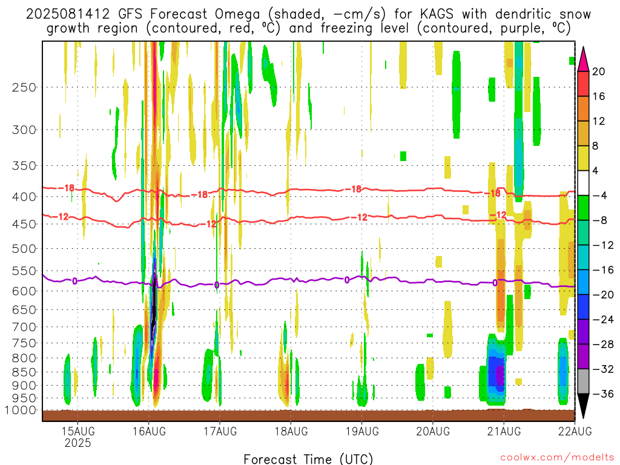Viewport: 620px width, 465px height.
Task: Click the chart title line beginning 2025081412 GFS
Action: tap(308, 15)
